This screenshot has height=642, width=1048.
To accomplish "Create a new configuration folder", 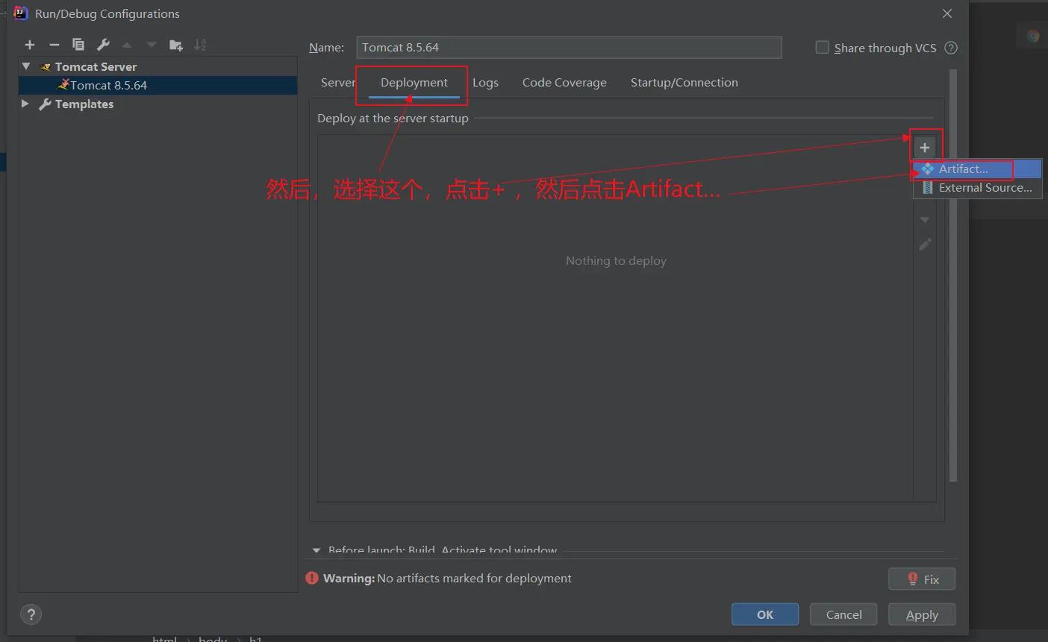I will coord(176,45).
